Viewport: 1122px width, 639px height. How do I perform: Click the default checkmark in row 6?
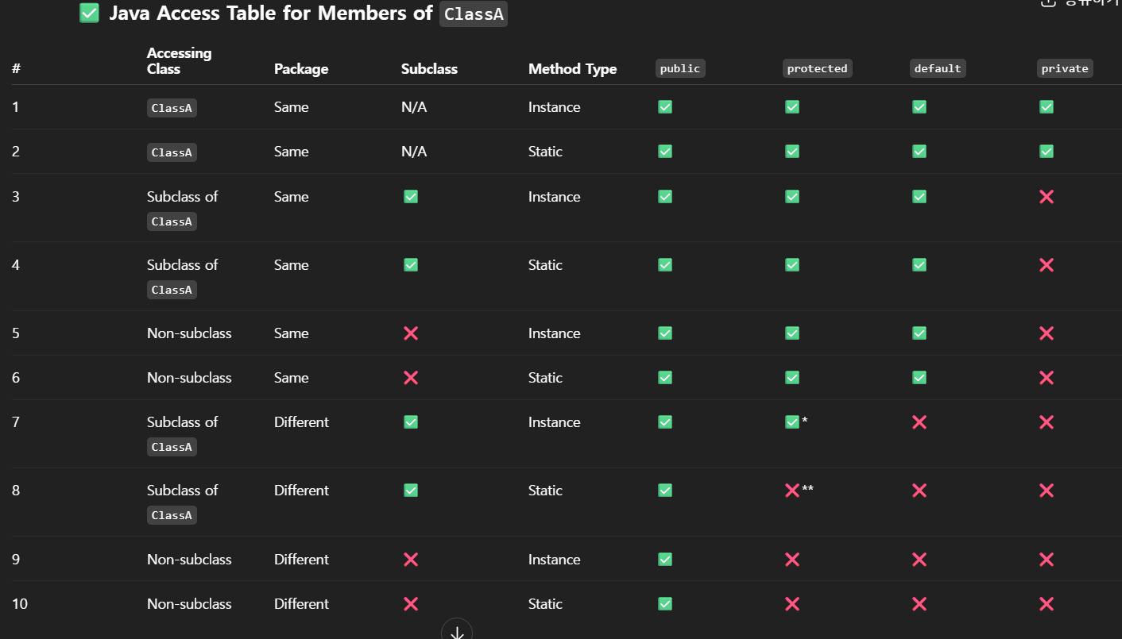(919, 378)
